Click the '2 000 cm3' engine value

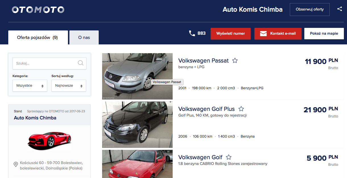pos(226,88)
